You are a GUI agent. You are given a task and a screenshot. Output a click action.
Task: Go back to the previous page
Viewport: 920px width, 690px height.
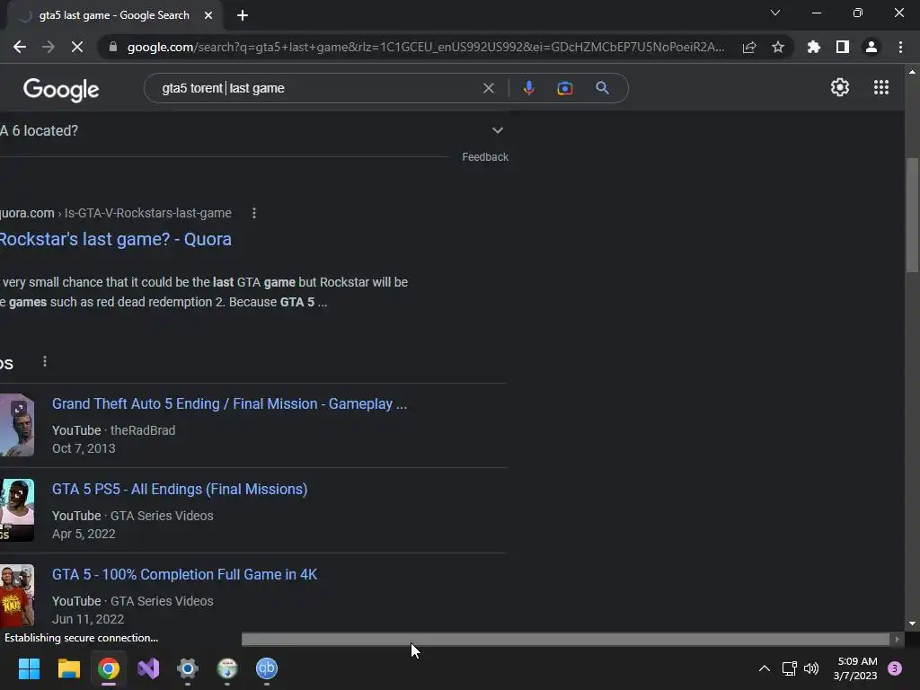(20, 47)
